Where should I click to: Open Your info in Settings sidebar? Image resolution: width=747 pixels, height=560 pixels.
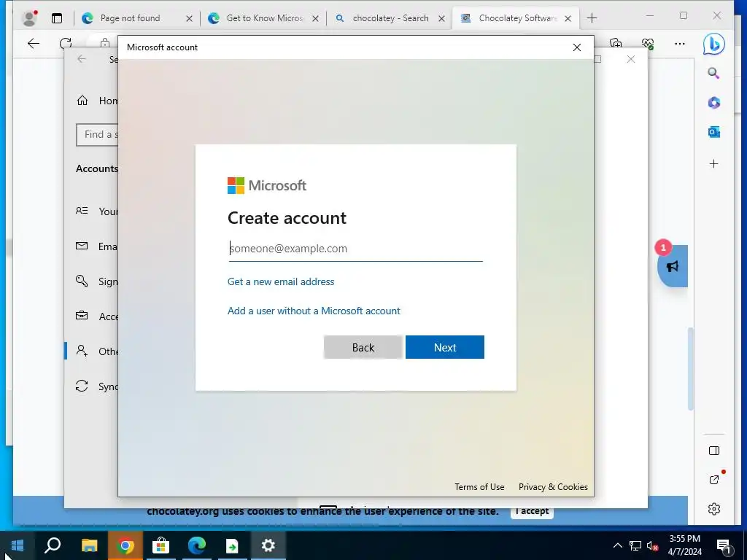click(97, 211)
